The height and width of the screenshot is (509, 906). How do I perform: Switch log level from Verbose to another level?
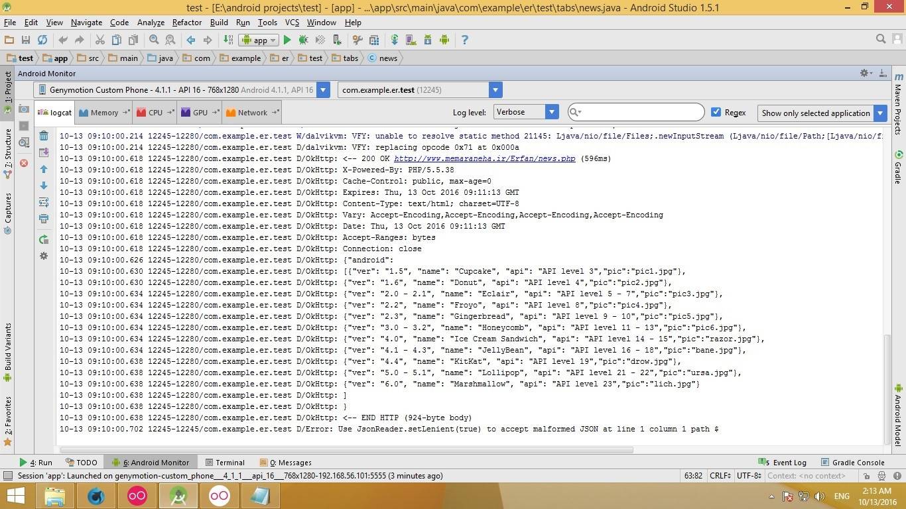pyautogui.click(x=551, y=112)
